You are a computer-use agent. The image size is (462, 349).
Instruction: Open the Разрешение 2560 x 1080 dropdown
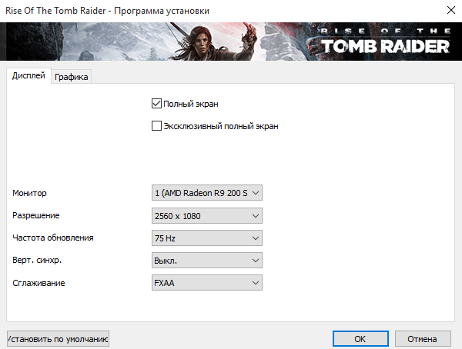[207, 216]
